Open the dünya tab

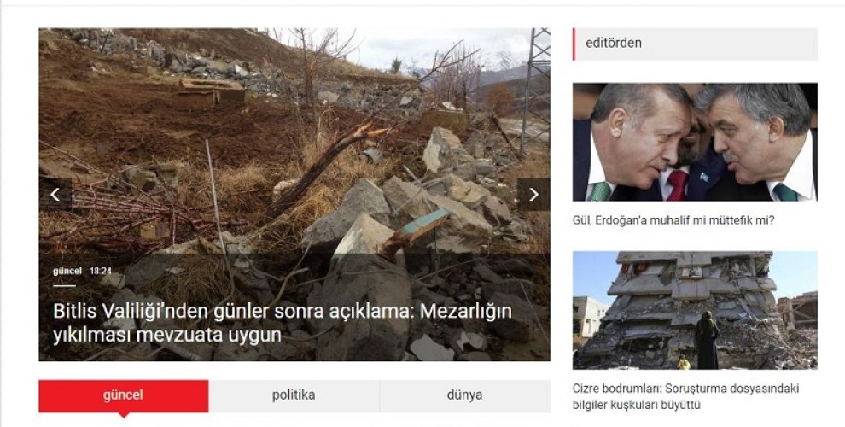tap(465, 396)
